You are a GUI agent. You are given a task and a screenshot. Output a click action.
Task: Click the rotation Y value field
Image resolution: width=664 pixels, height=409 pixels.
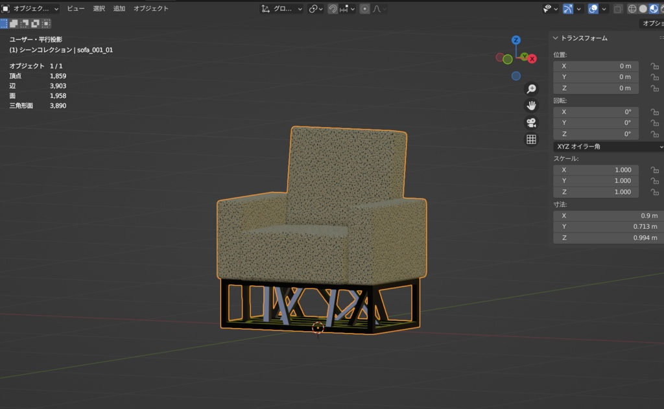pyautogui.click(x=596, y=123)
